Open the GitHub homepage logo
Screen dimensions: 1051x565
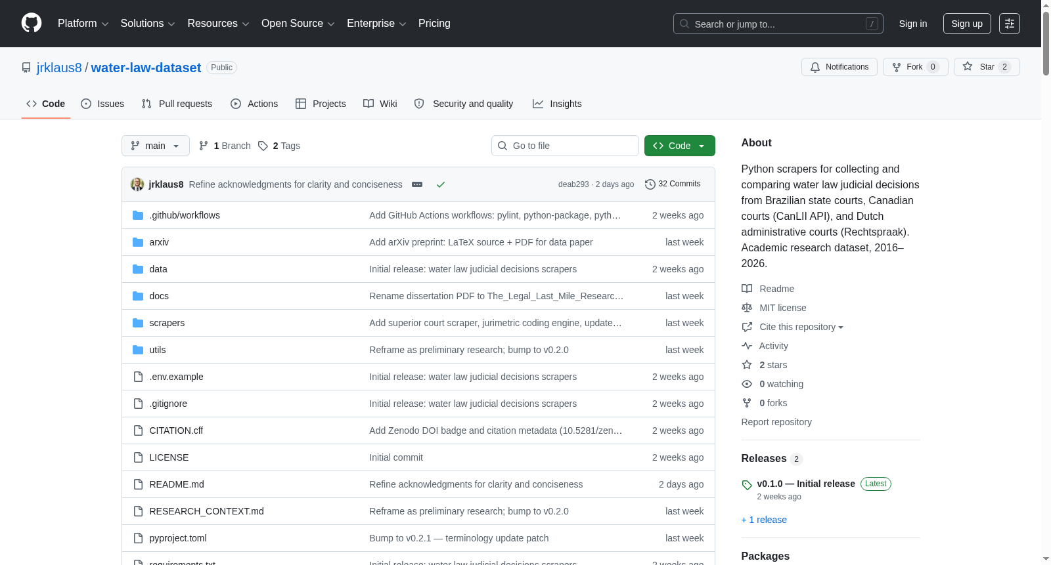tap(32, 24)
